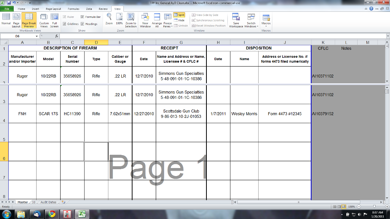Open the Data ribbon tab

[89, 9]
